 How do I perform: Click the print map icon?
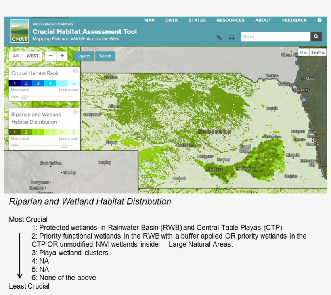tap(230, 36)
